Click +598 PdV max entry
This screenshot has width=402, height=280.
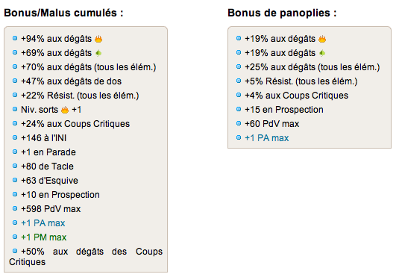[51, 209]
